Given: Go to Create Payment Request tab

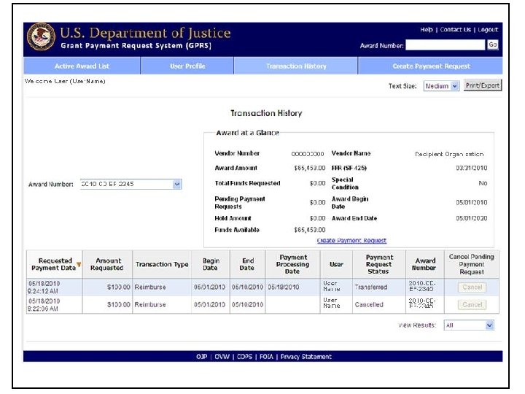Looking at the screenshot, I should (431, 66).
